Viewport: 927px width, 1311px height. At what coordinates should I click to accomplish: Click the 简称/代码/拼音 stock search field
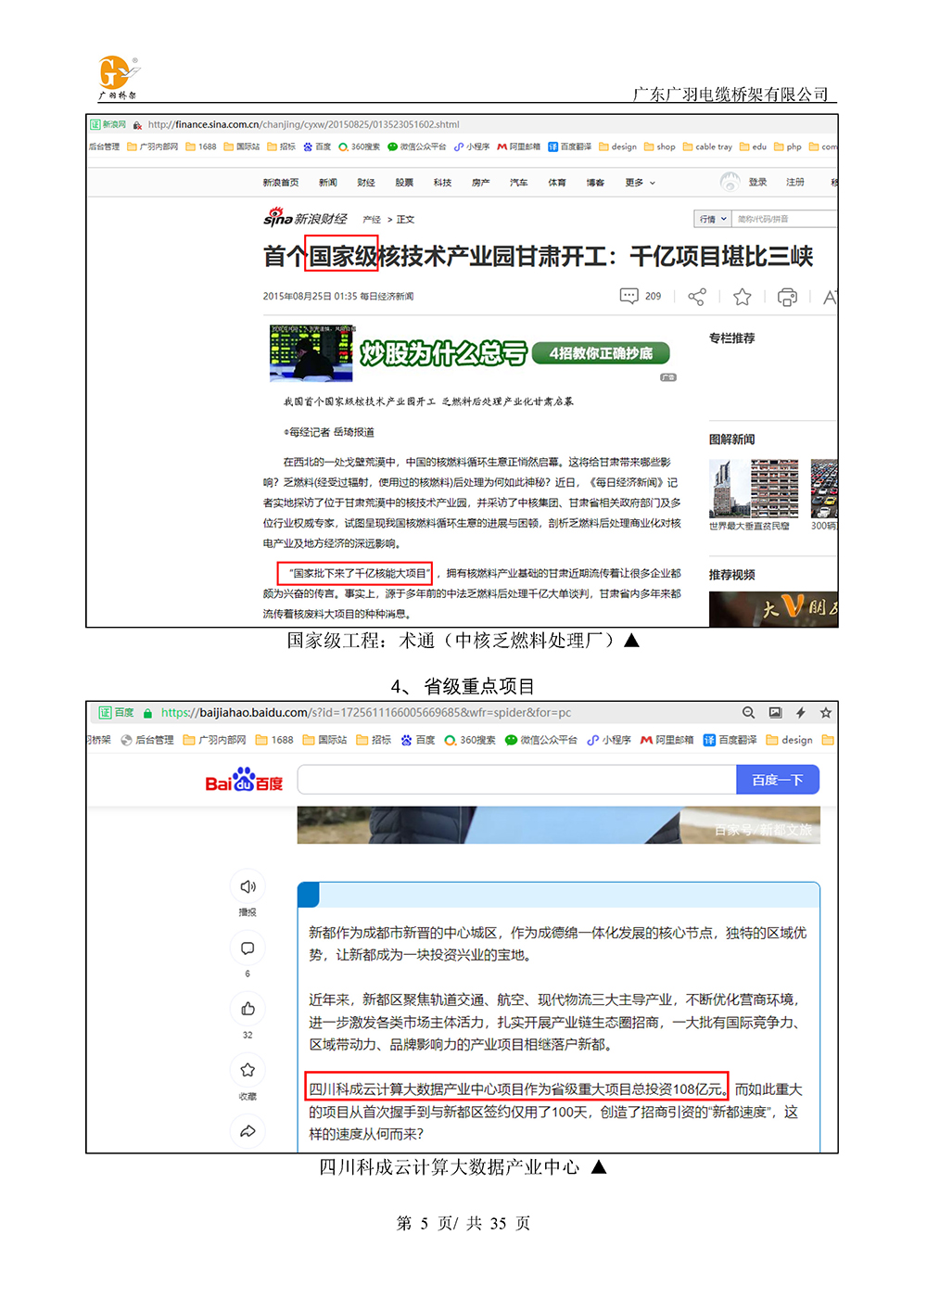pos(784,219)
